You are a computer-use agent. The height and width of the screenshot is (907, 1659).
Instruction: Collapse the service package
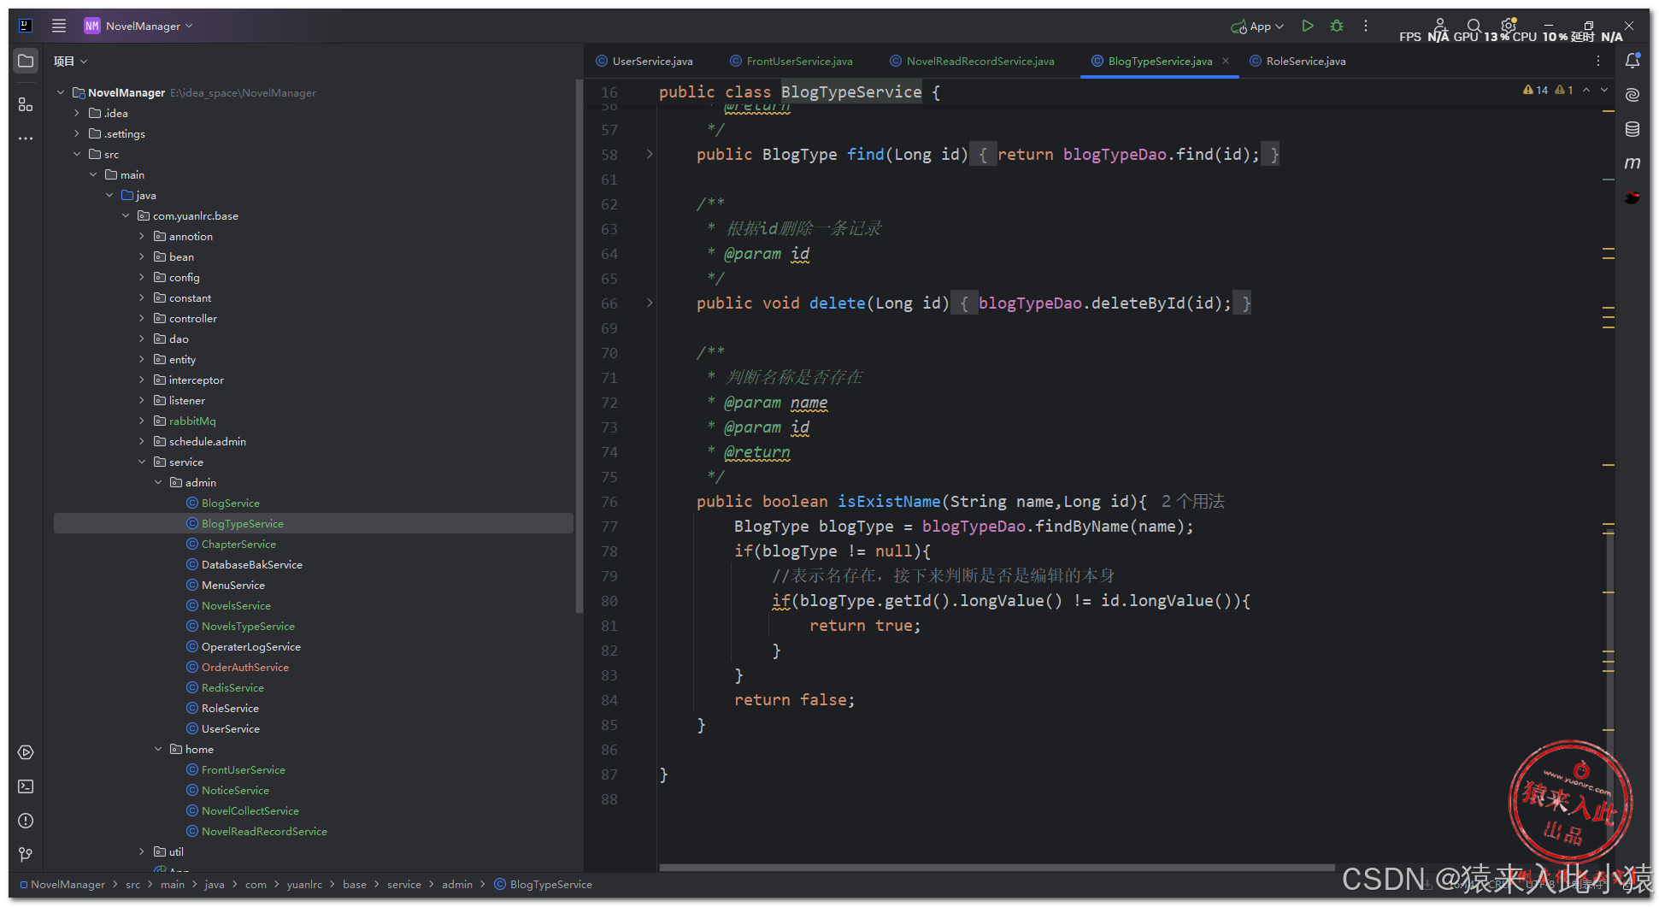pyautogui.click(x=142, y=462)
